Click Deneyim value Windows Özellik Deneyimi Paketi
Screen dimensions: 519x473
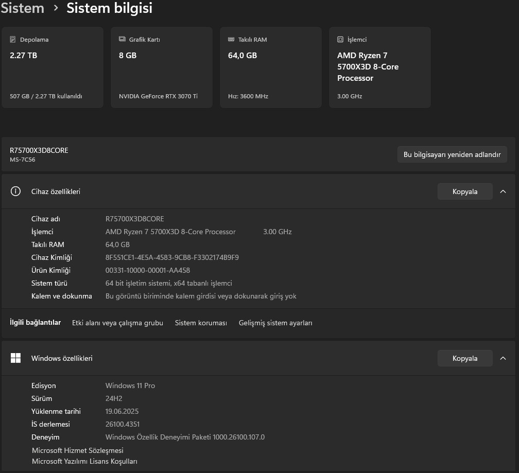click(185, 437)
